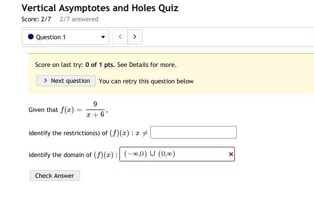The image size is (314, 204).
Task: Click the 'You can retry this question below' text
Action: (x=146, y=81)
